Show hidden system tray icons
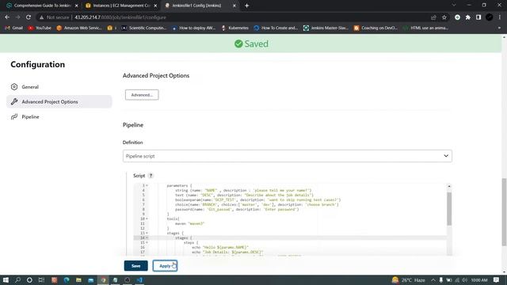This screenshot has width=507, height=285. click(x=433, y=279)
